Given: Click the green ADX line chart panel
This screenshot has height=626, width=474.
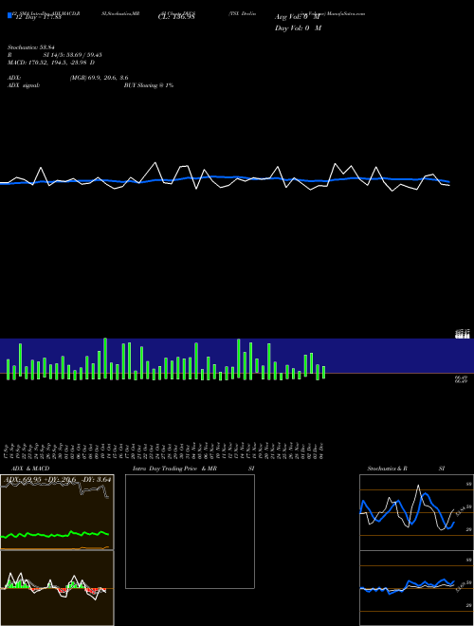Looking at the screenshot, I should pos(57,512).
